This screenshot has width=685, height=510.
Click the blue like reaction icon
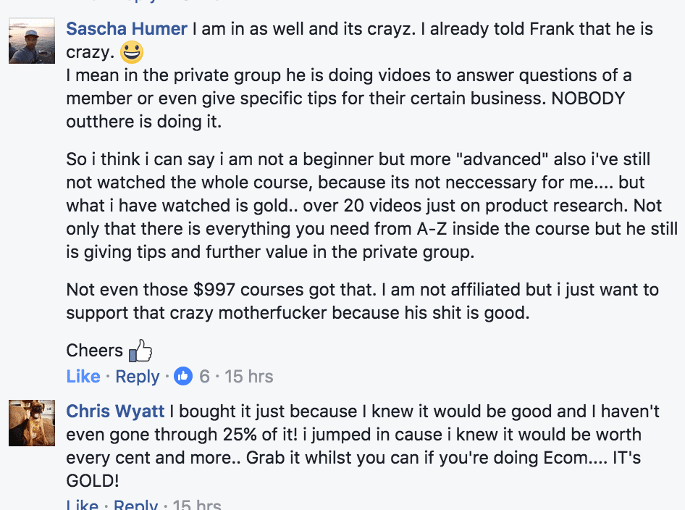coord(183,377)
